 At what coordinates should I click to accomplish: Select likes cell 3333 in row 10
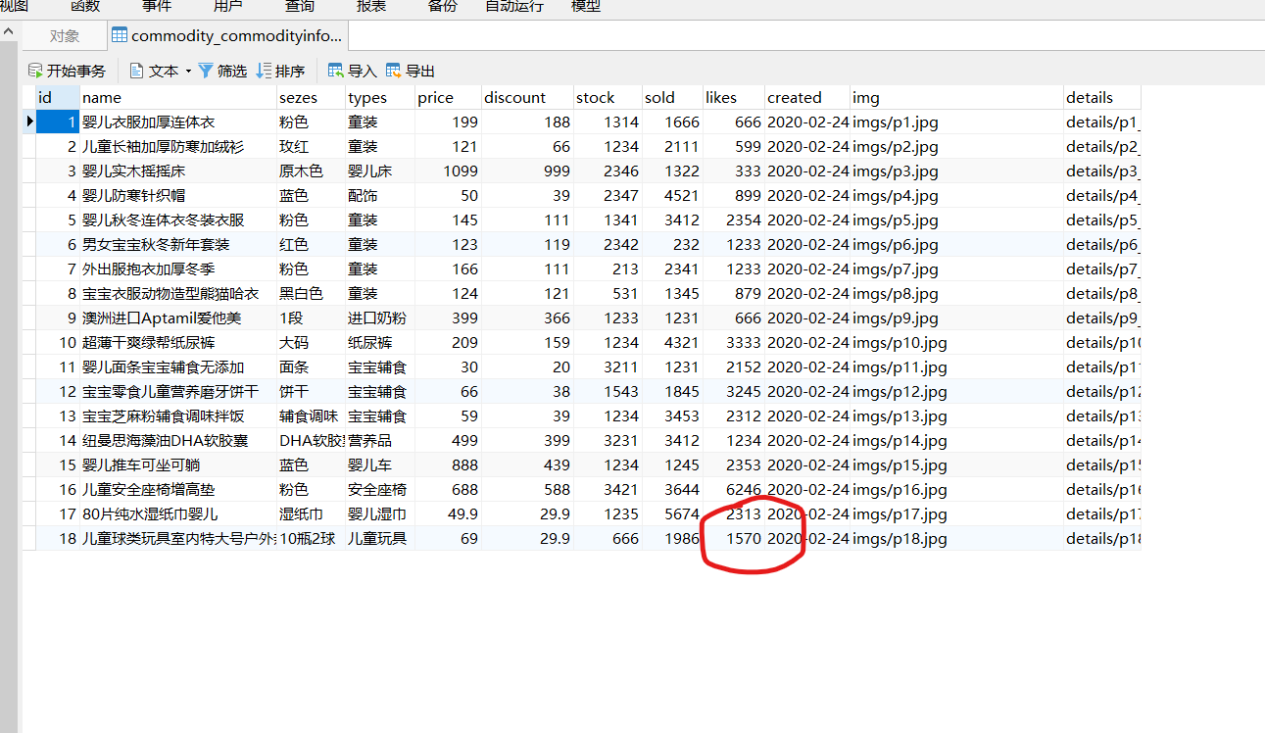(x=734, y=342)
